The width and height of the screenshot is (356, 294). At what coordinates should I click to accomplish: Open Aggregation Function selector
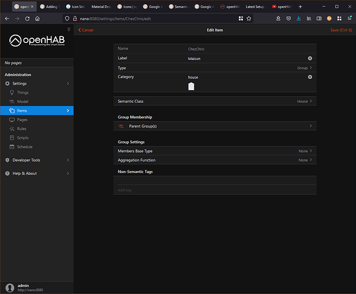[x=215, y=160]
